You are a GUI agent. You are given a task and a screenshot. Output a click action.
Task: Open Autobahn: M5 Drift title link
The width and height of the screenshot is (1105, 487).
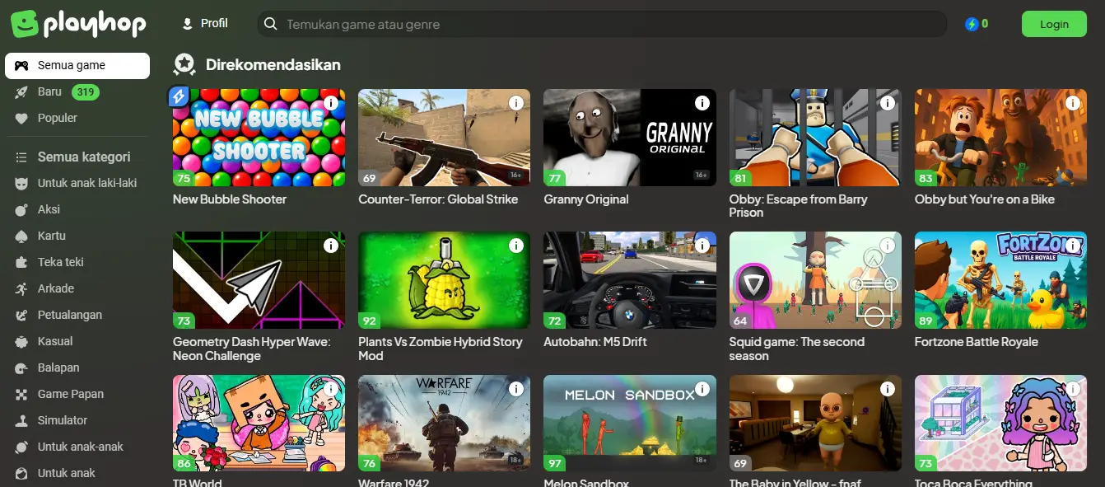click(595, 342)
